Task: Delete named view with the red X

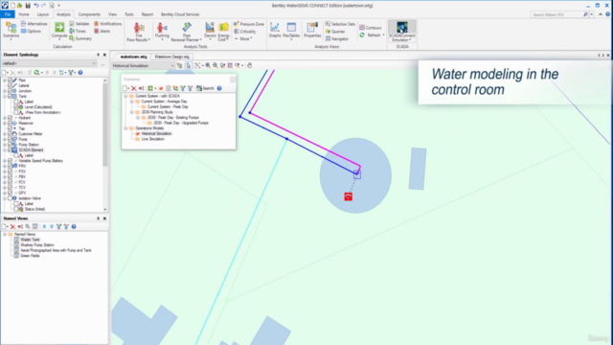Action: pos(12,226)
